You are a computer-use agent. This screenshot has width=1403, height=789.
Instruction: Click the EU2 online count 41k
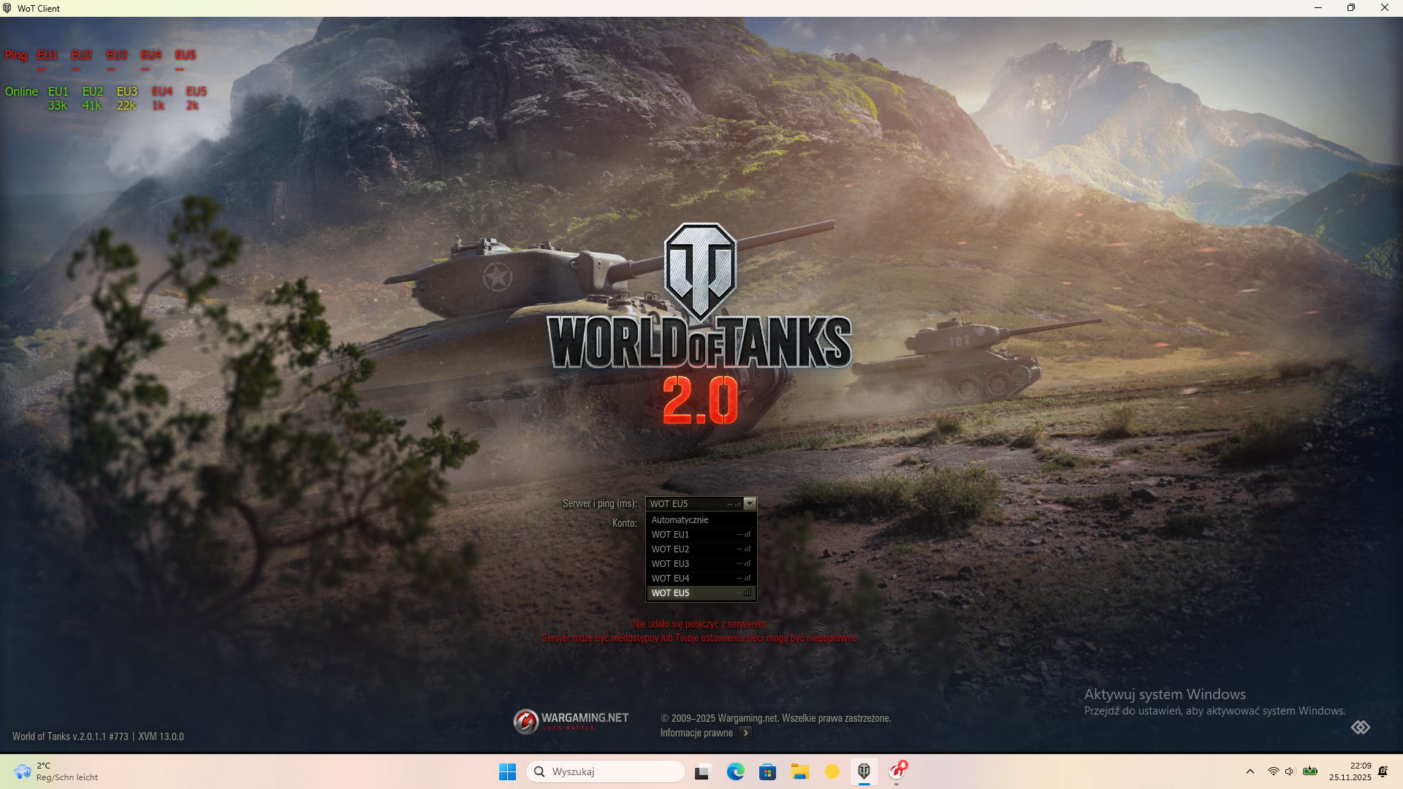pos(92,105)
